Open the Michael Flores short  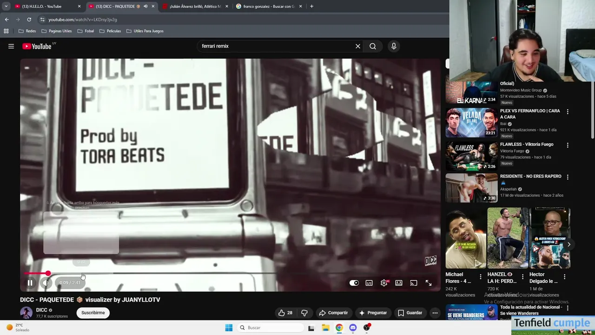pyautogui.click(x=466, y=238)
